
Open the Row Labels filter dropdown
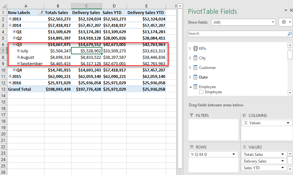click(x=41, y=12)
